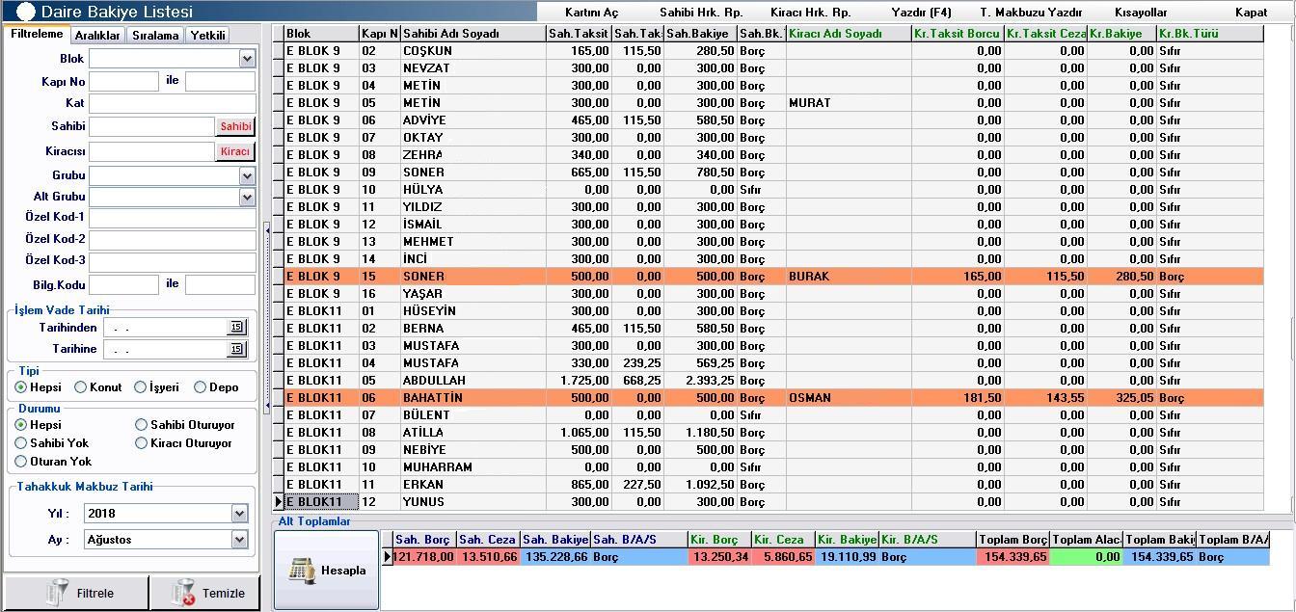Viewport: 1296px width, 612px height.
Task: Click the Özel Kod-1 input field
Action: (173, 218)
